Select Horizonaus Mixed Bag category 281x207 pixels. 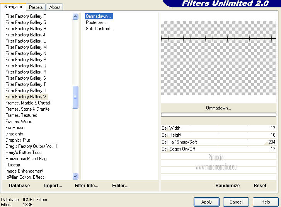(x=26, y=159)
